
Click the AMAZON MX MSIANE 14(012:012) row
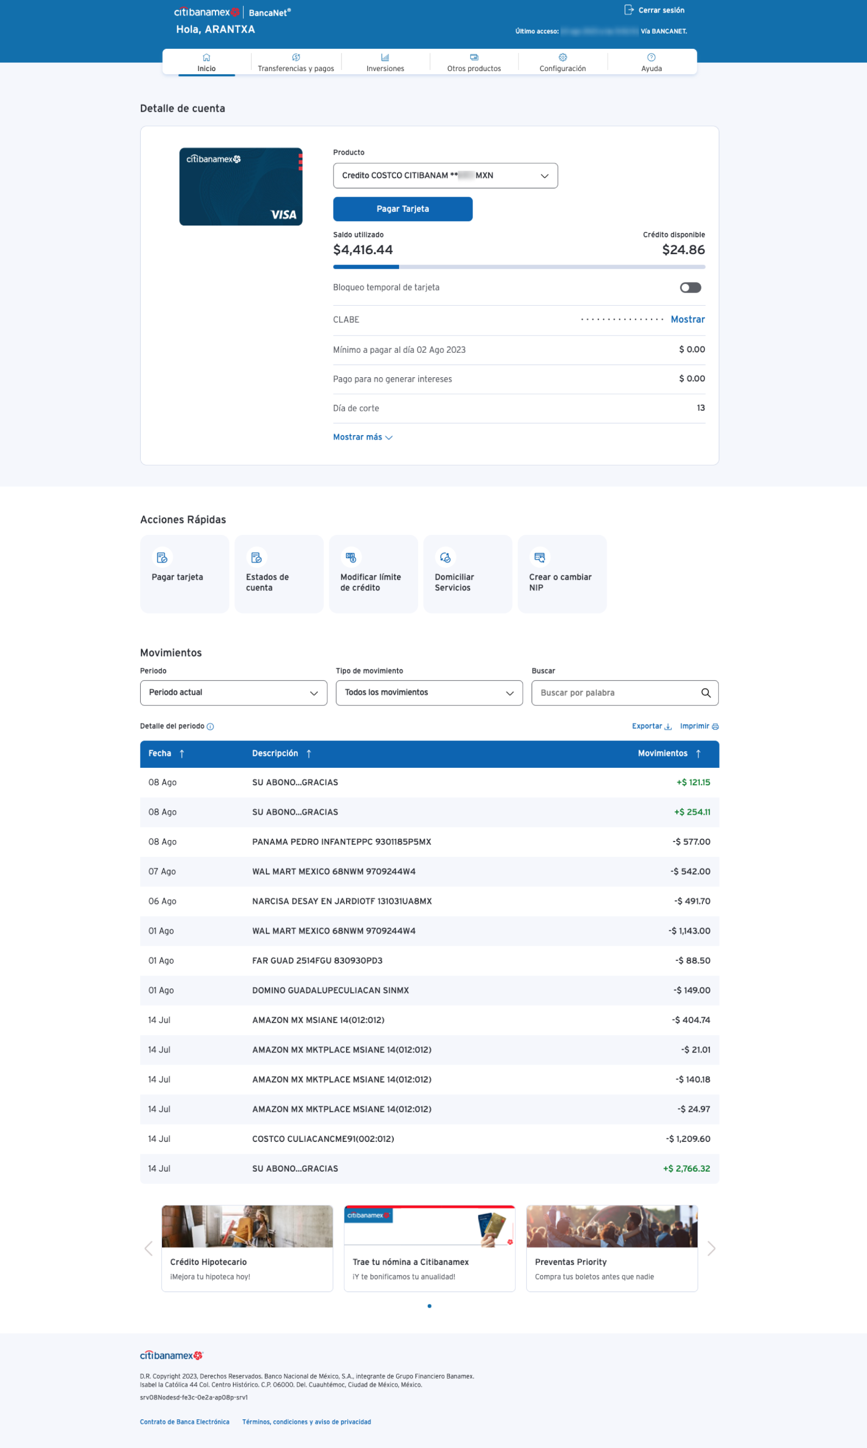click(429, 1020)
